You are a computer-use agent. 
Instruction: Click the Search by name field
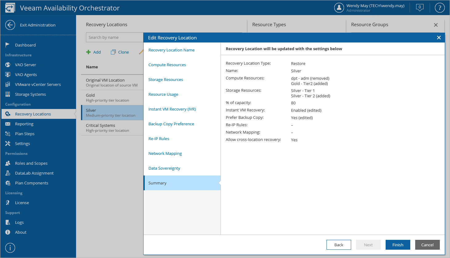pos(115,37)
